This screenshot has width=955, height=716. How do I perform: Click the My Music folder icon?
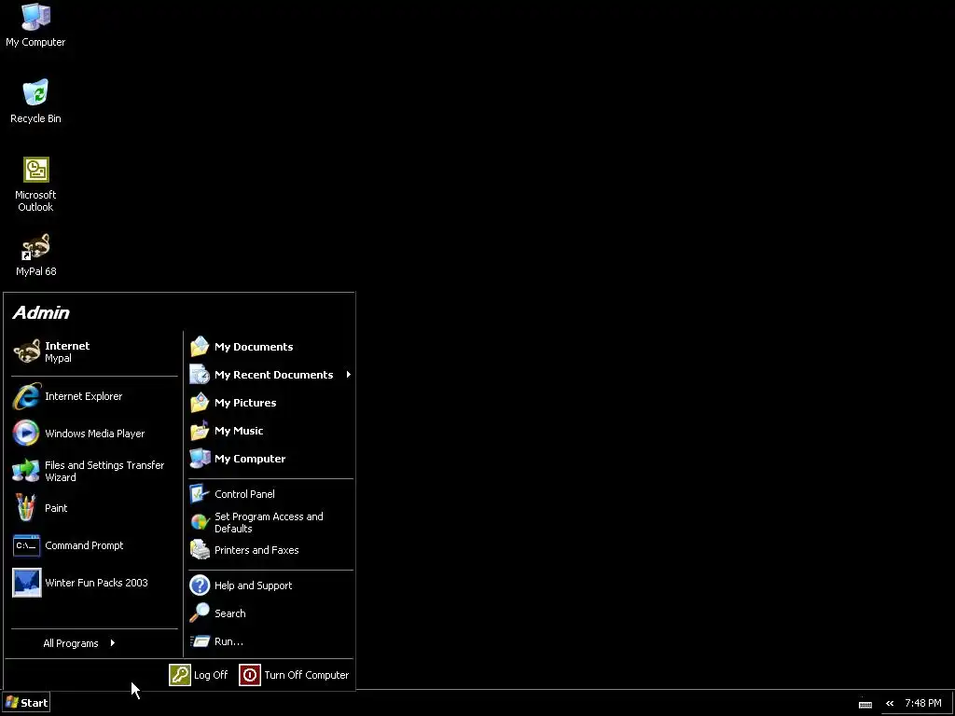pos(200,431)
